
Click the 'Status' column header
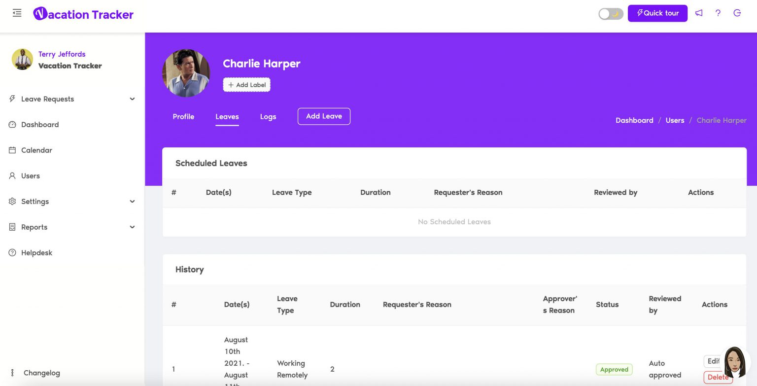[x=607, y=305]
